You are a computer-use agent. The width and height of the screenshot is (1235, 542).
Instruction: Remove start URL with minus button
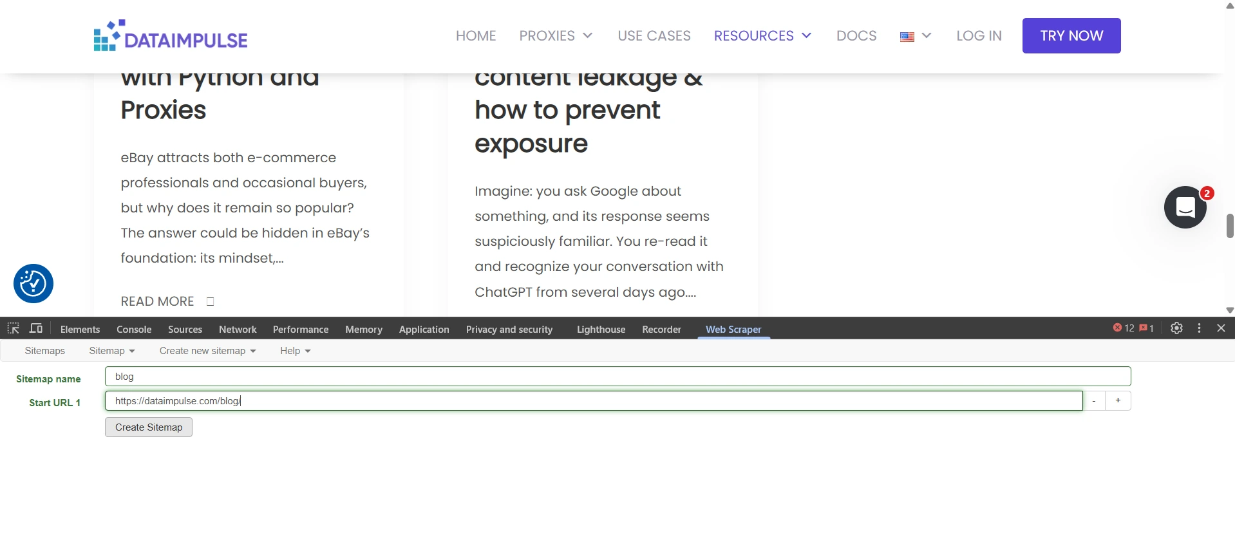(1094, 401)
